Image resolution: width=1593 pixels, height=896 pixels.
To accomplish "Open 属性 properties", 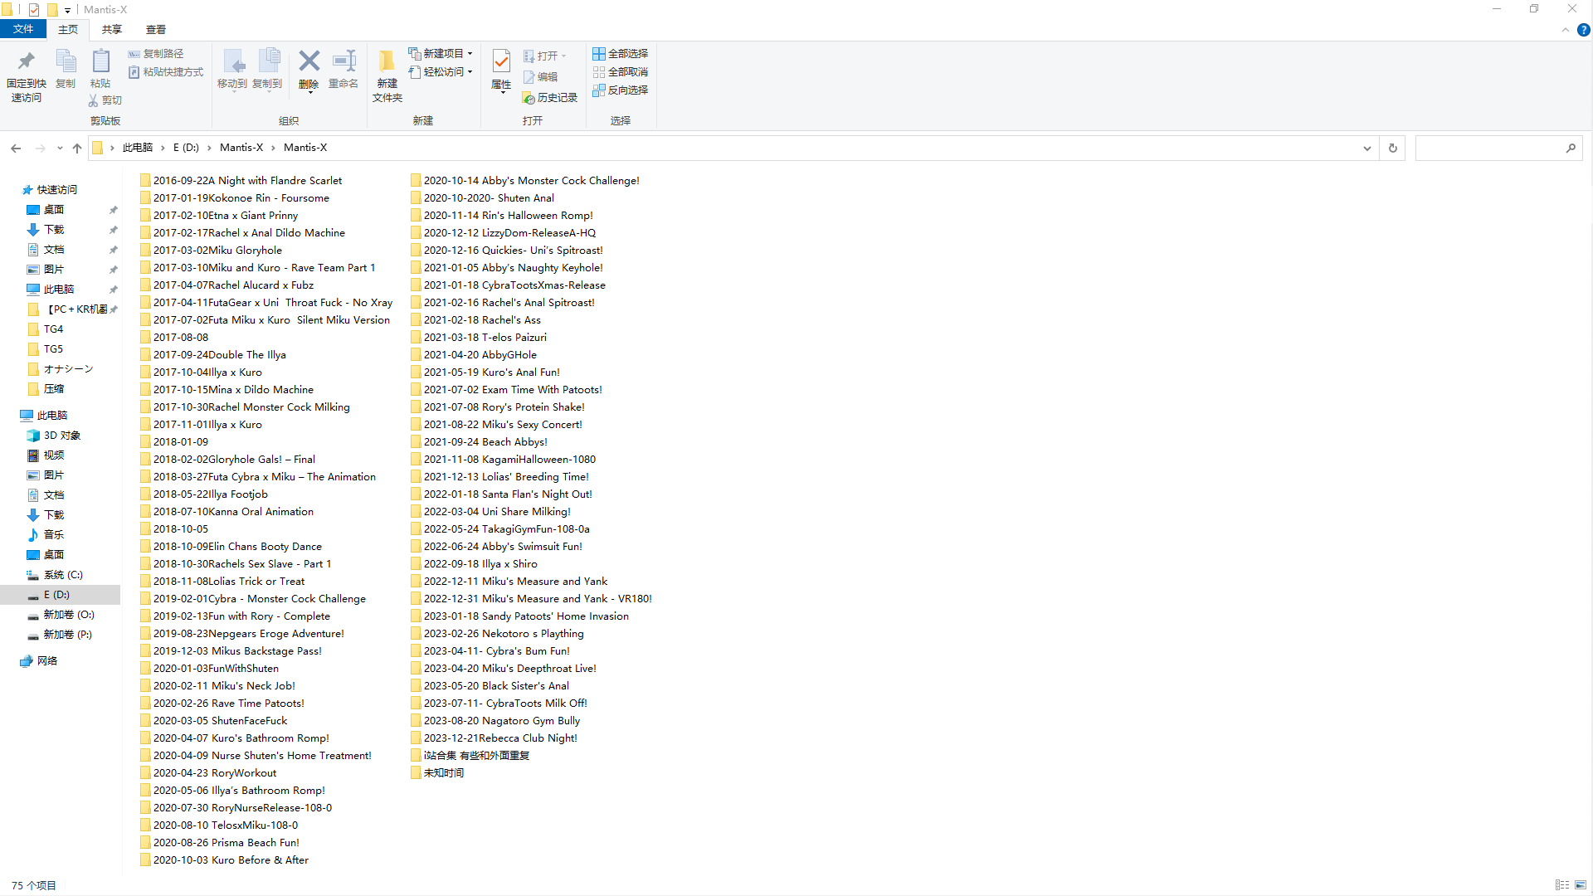I will [501, 70].
